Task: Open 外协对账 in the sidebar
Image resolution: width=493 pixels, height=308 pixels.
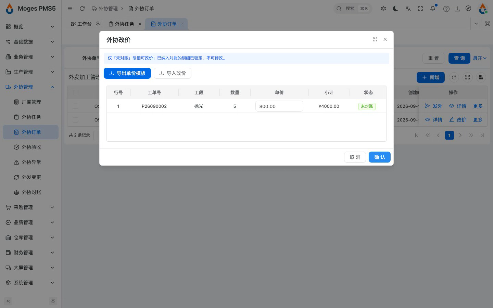Action: [x=30, y=192]
